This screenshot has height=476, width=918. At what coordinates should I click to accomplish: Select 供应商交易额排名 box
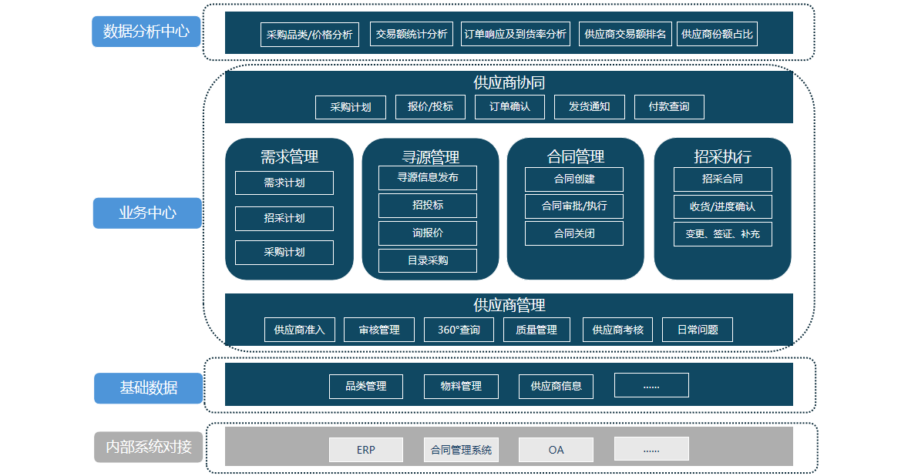(x=625, y=34)
